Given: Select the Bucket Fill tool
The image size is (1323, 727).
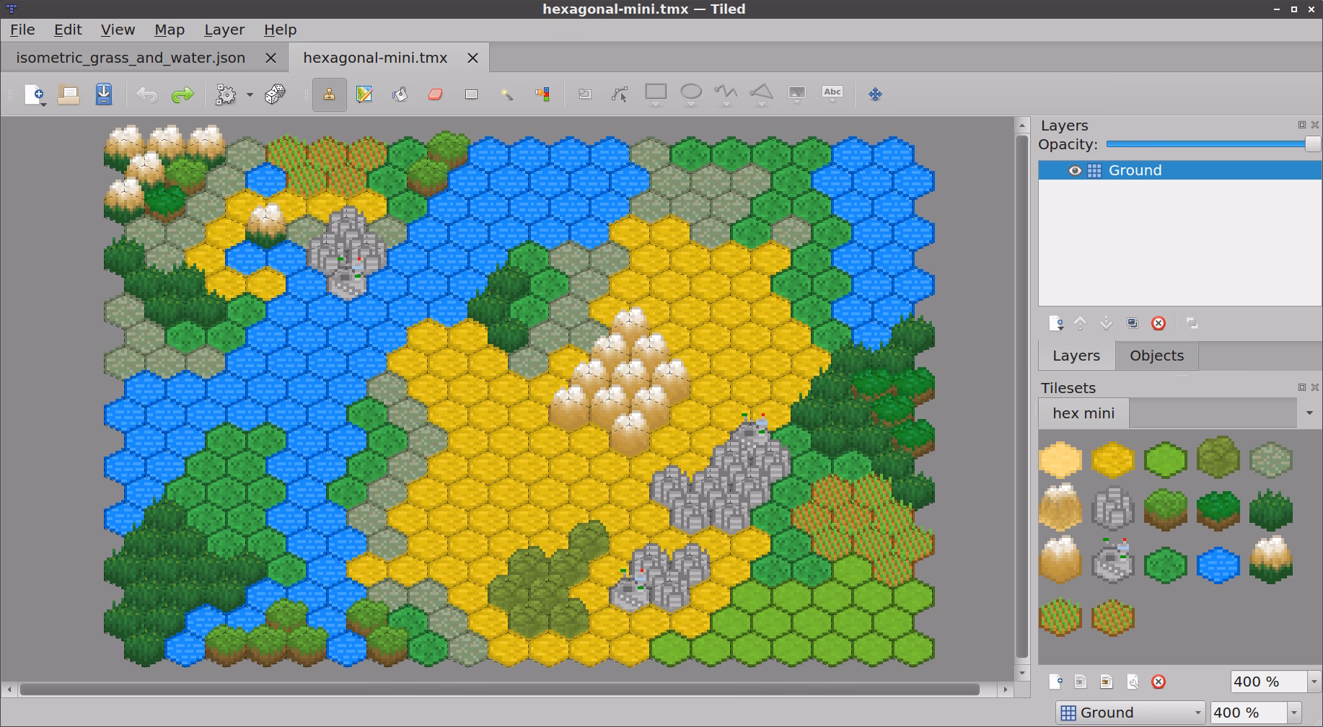Looking at the screenshot, I should tap(400, 94).
